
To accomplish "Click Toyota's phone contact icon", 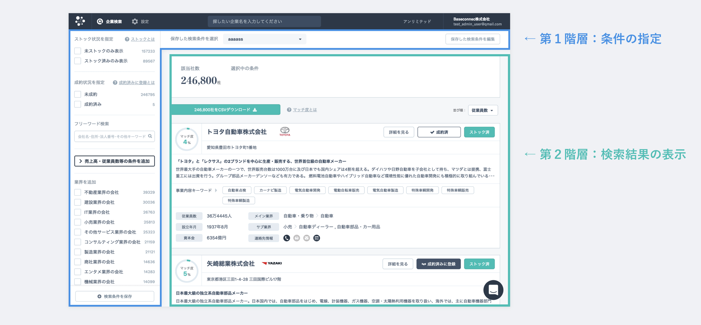I will point(287,238).
